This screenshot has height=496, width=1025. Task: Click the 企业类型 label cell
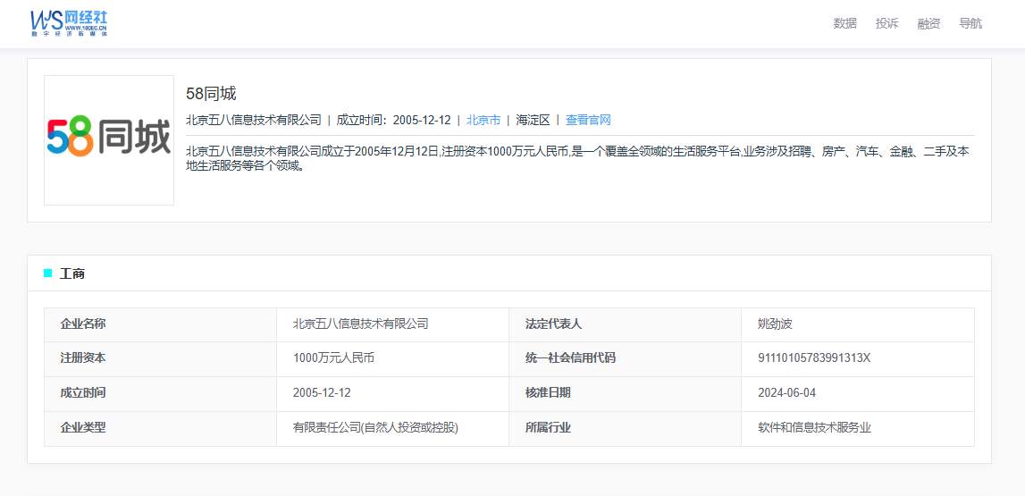point(160,429)
